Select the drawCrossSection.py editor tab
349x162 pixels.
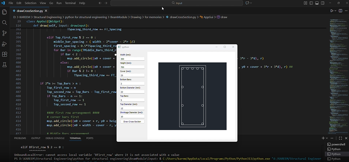pos(30,10)
